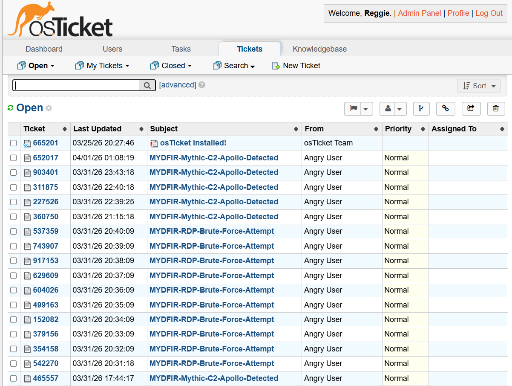
Task: Click the magnifier search button
Action: (147, 85)
